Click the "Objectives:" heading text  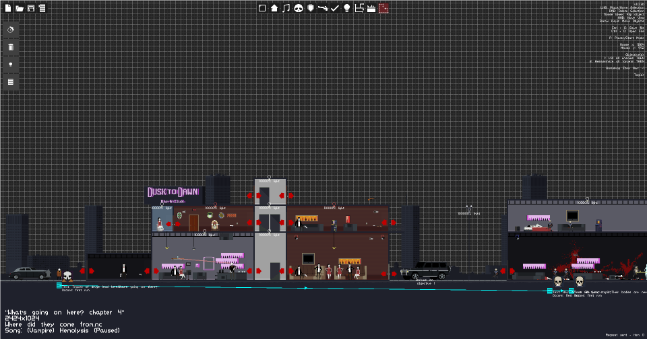pyautogui.click(x=635, y=54)
